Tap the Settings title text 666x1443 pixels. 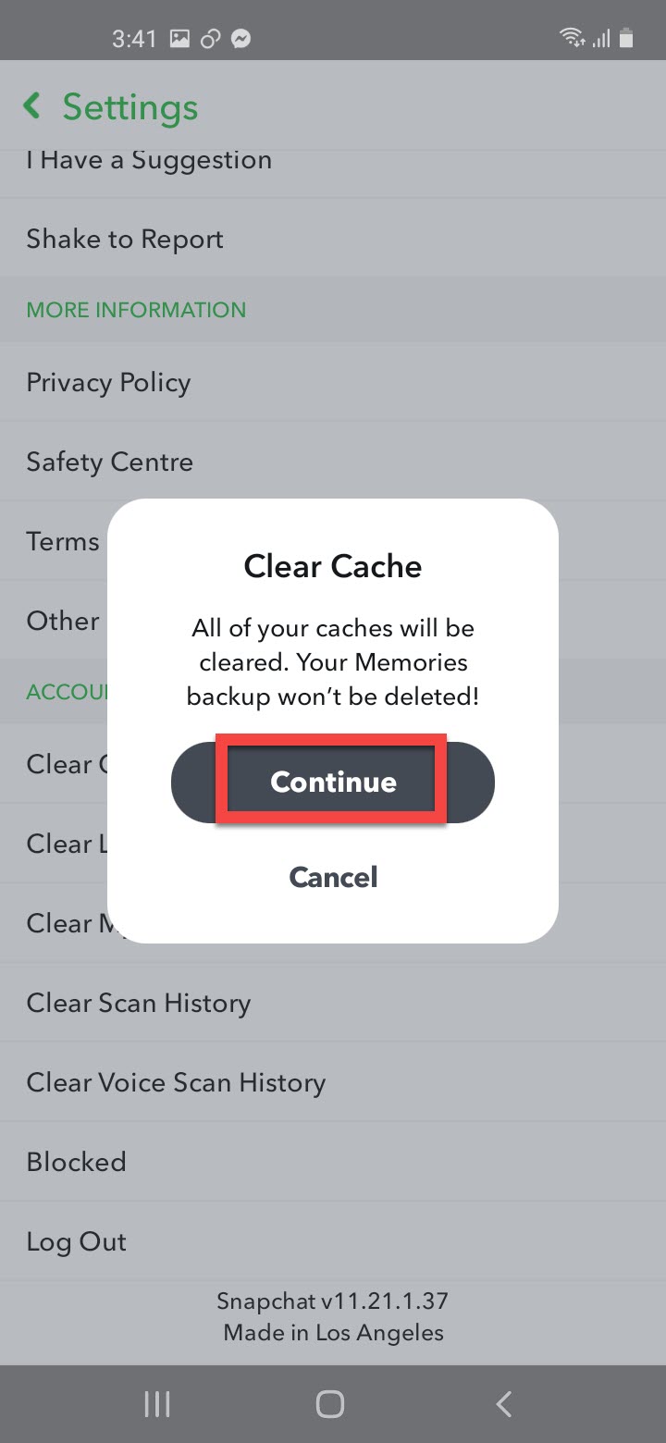pos(130,107)
